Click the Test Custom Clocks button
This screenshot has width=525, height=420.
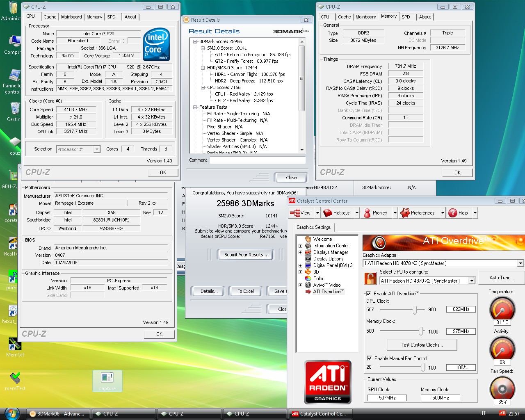tap(422, 345)
